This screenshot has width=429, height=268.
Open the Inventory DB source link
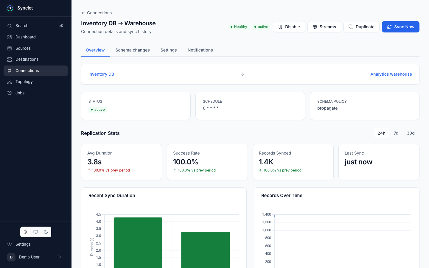click(x=101, y=74)
